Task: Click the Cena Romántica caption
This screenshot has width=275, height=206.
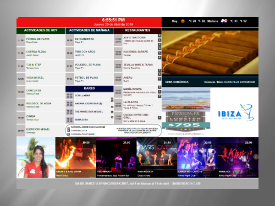Action: tap(177, 82)
